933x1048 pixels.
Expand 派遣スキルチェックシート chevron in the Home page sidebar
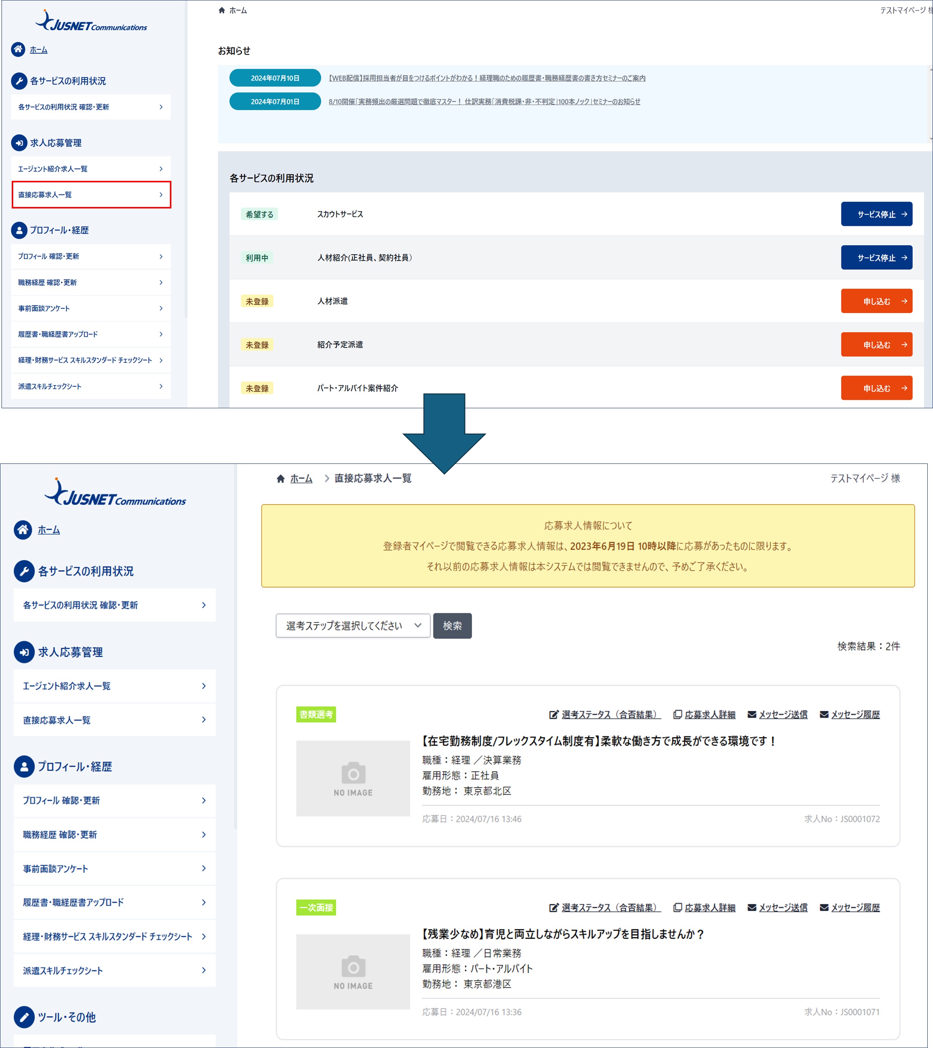pyautogui.click(x=161, y=386)
